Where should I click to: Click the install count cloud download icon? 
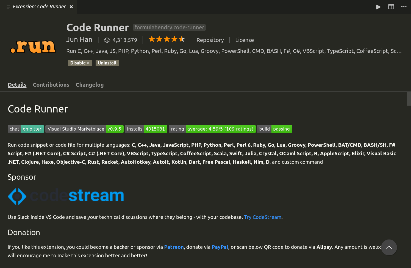[107, 40]
